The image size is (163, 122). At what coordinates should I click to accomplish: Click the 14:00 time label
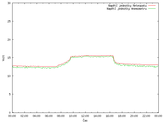click(97, 116)
